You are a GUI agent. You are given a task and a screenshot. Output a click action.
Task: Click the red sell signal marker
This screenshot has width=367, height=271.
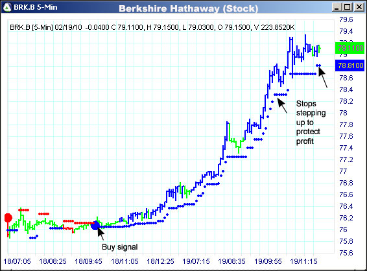coord(8,218)
